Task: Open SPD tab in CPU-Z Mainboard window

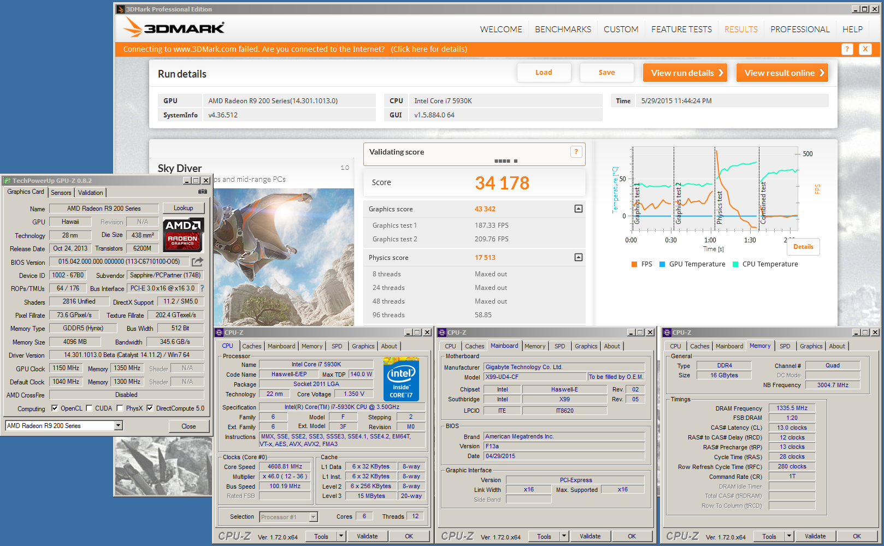Action: 560,346
